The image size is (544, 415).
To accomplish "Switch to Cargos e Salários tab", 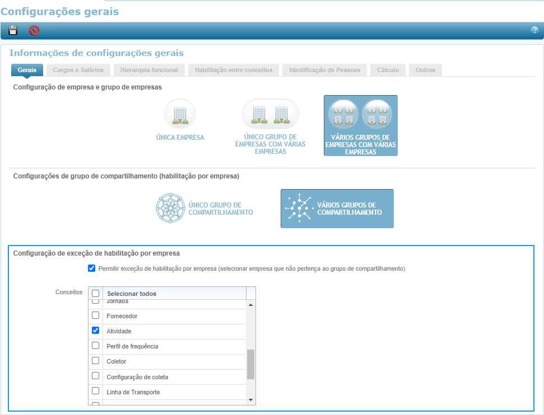I will (78, 70).
